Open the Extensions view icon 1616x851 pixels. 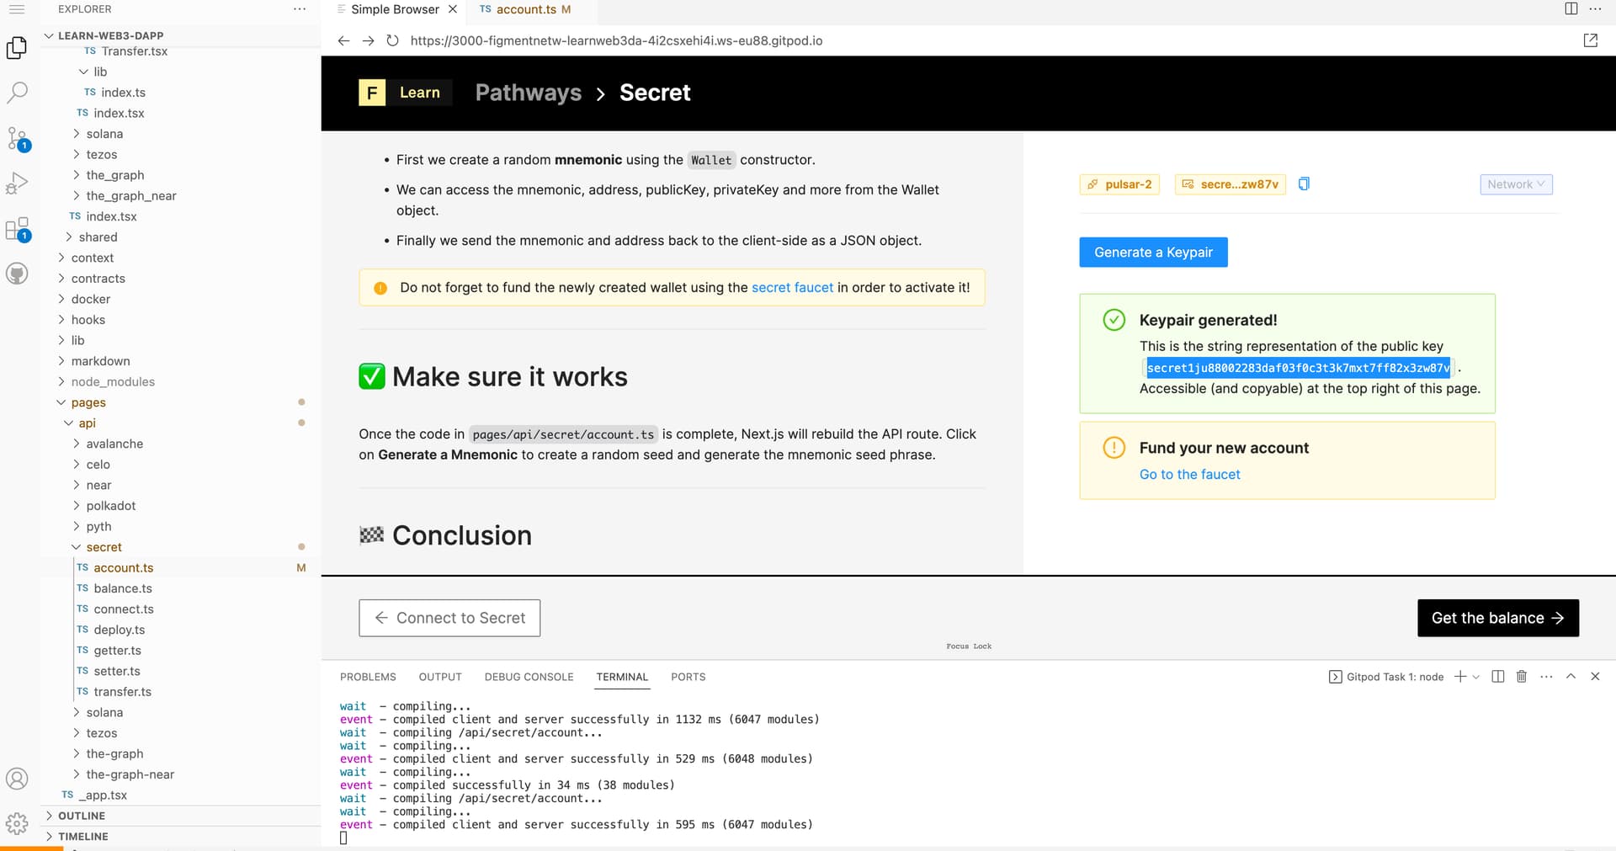coord(17,229)
